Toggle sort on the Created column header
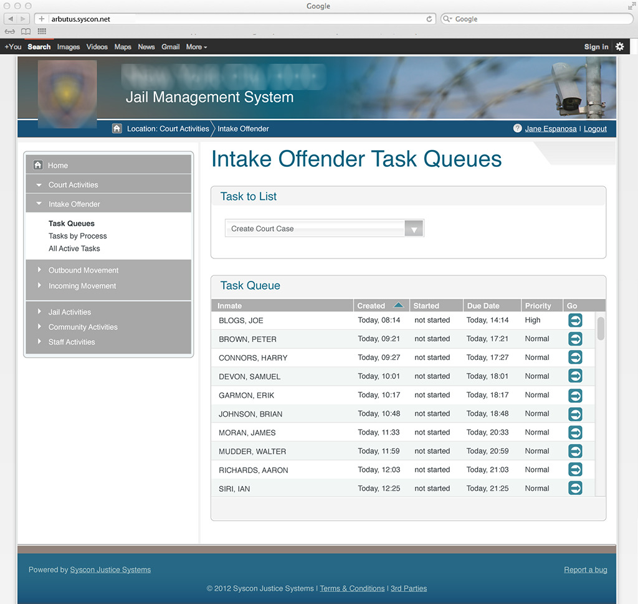Screen dimensions: 638x604 tap(380, 306)
